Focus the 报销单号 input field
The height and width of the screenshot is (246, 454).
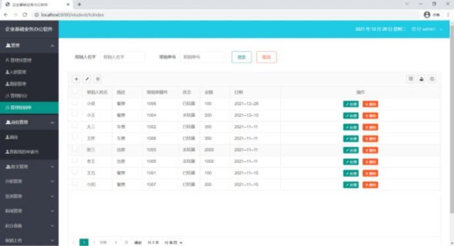(x=202, y=57)
